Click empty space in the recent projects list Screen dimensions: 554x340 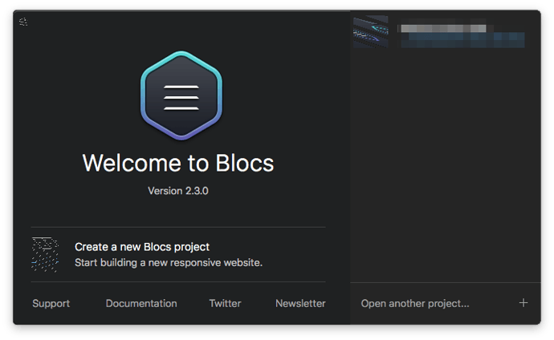click(444, 160)
